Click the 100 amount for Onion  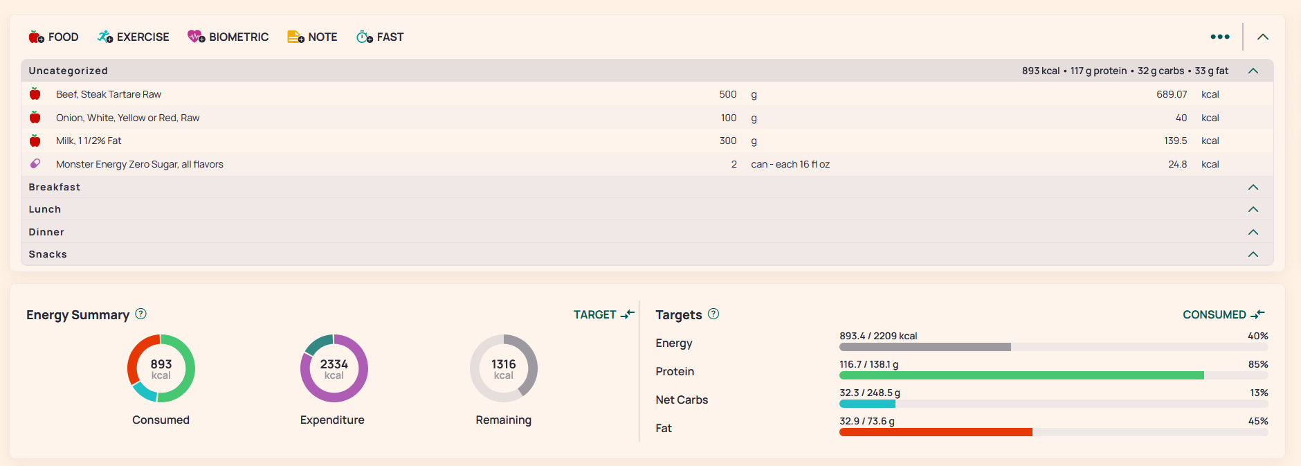pyautogui.click(x=729, y=118)
